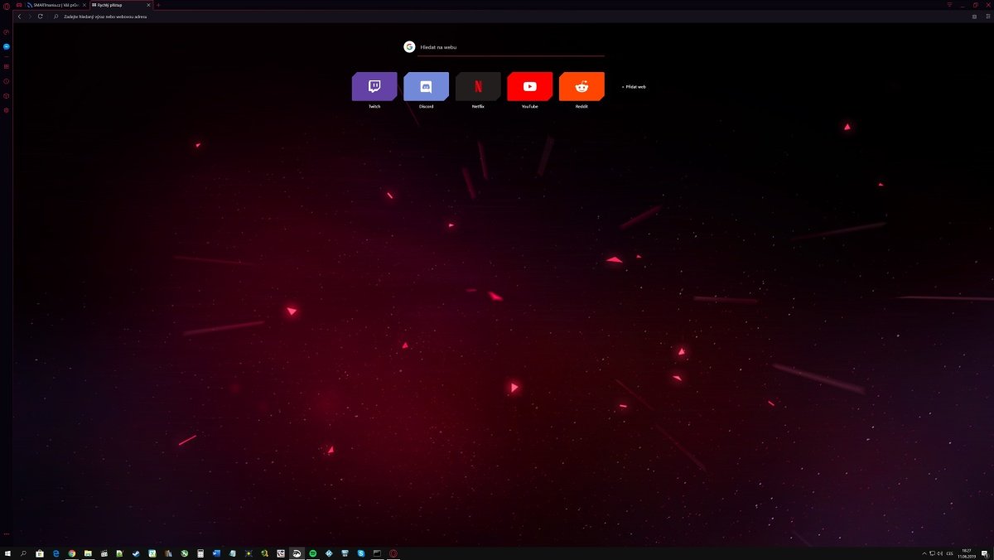Image resolution: width=994 pixels, height=560 pixels.
Task: Open the Easy Setup menu icon
Action: (x=988, y=17)
